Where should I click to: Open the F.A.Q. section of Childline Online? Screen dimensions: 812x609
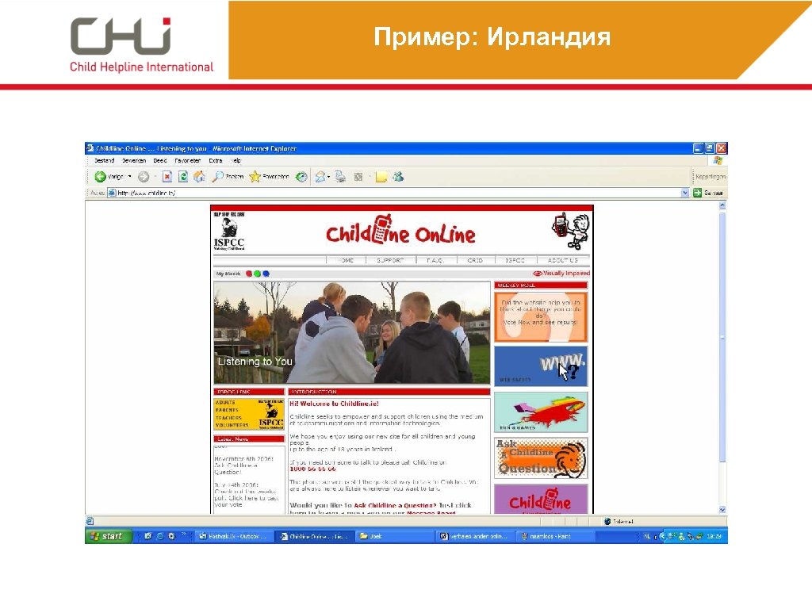437,259
